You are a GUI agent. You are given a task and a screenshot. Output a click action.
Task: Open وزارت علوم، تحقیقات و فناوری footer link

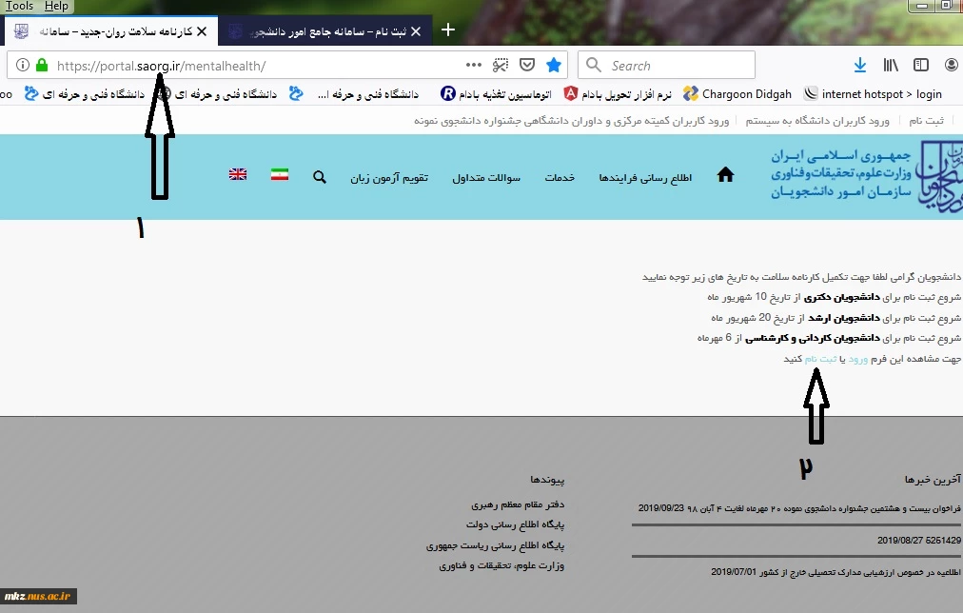tap(501, 565)
